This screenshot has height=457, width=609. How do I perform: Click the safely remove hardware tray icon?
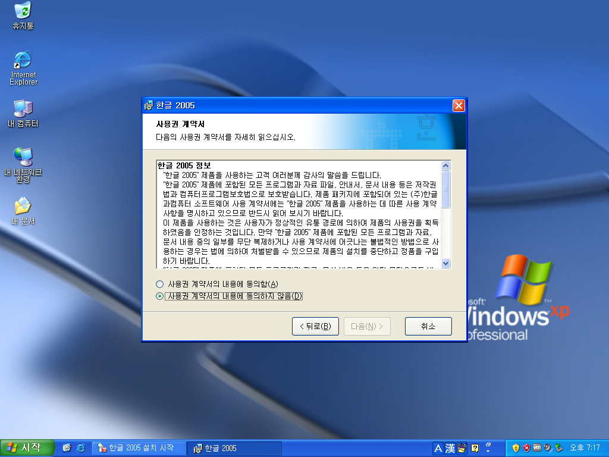tap(558, 448)
